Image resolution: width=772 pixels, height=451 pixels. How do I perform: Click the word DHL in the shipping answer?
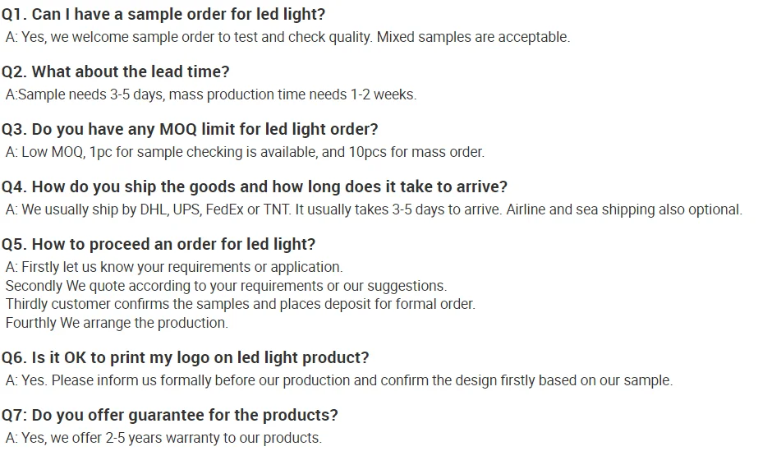click(153, 209)
